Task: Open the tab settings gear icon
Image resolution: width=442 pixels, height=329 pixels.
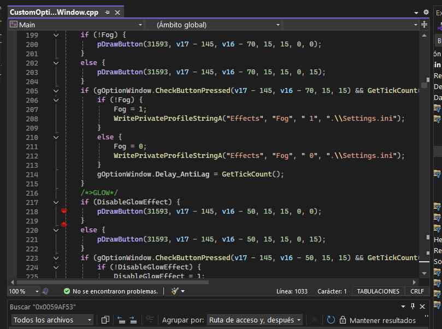Action: pos(426,12)
